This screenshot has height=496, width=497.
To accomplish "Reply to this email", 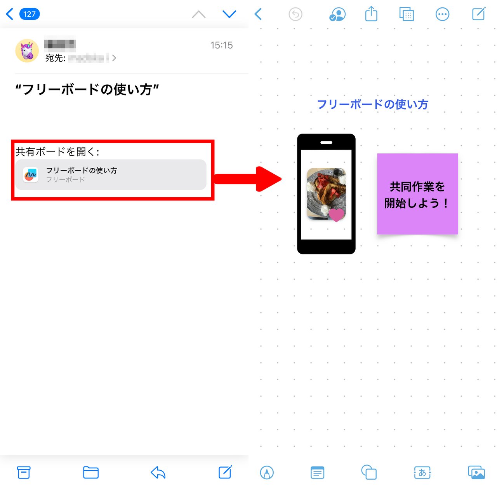I will [158, 473].
